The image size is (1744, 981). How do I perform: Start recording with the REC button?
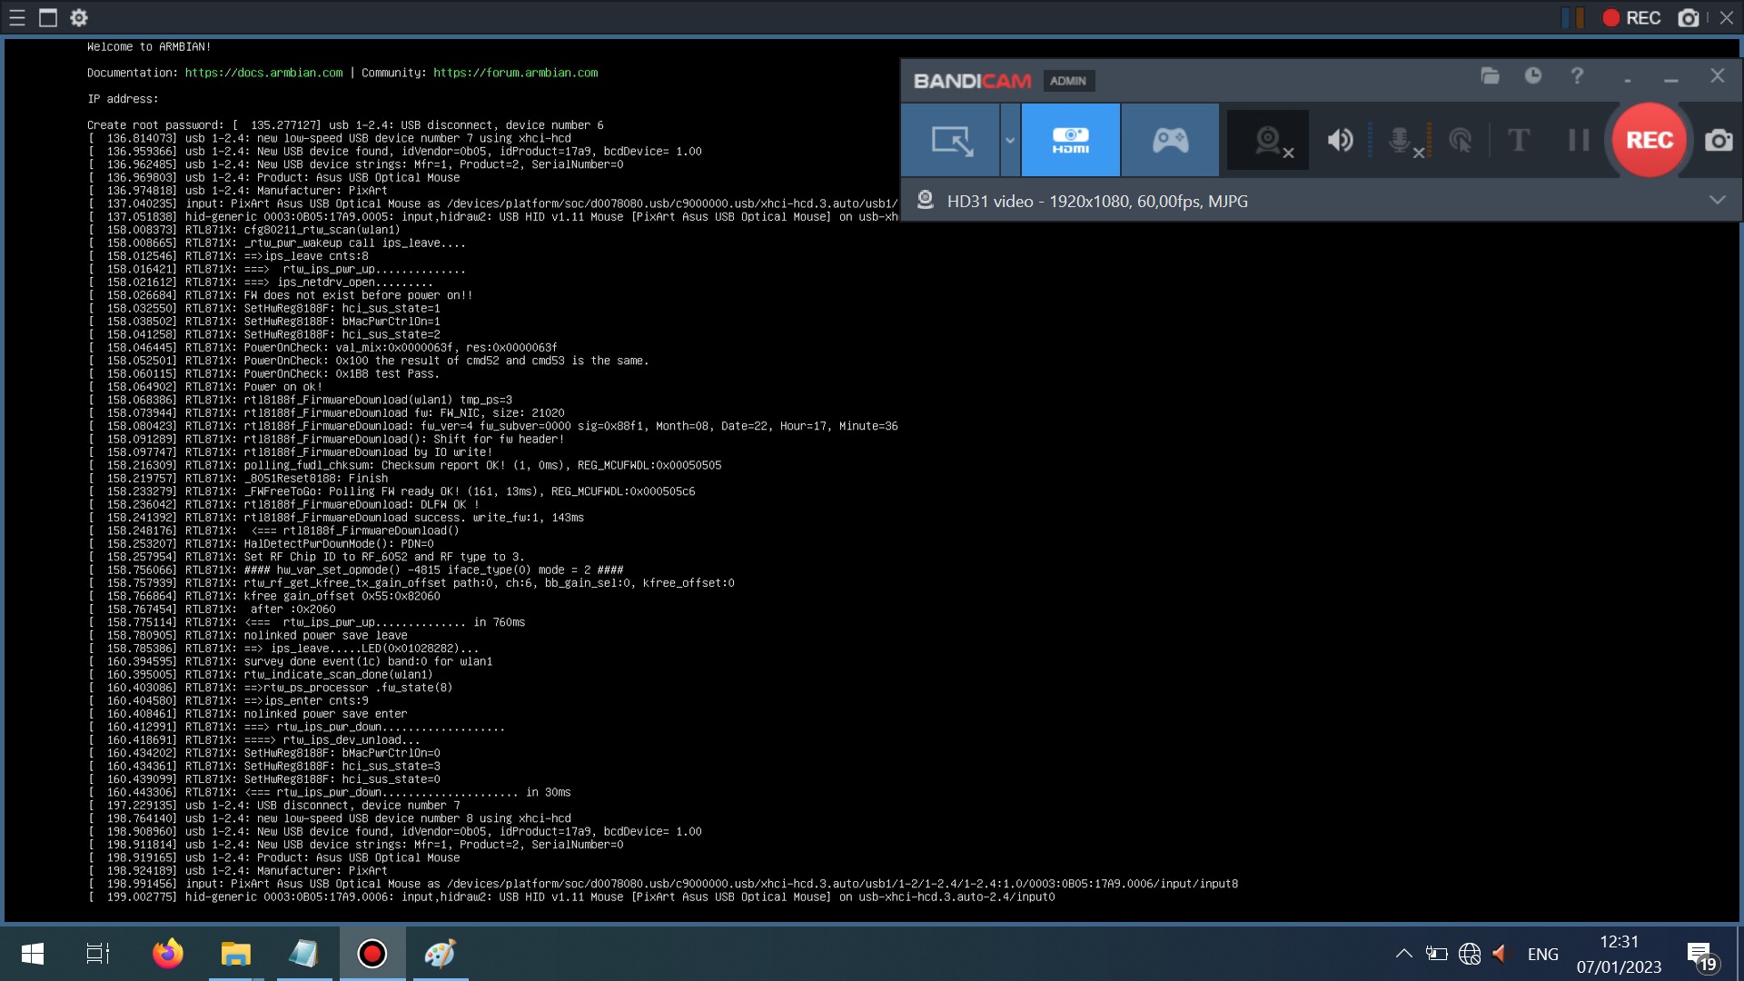[1649, 140]
